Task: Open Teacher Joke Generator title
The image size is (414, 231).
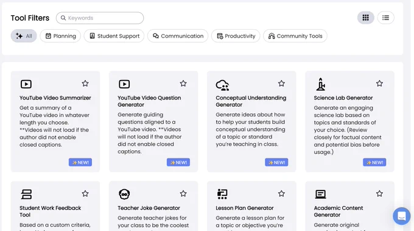Action: coord(149,208)
